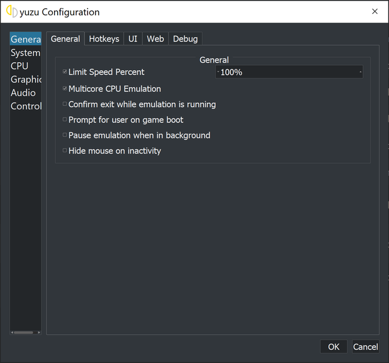This screenshot has width=389, height=363.
Task: Open System settings in sidebar
Action: (x=26, y=53)
